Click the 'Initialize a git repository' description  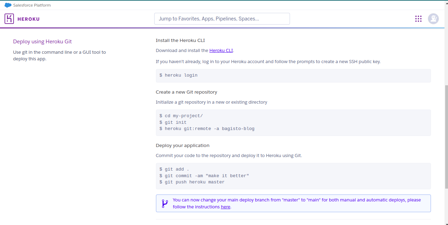(212, 102)
